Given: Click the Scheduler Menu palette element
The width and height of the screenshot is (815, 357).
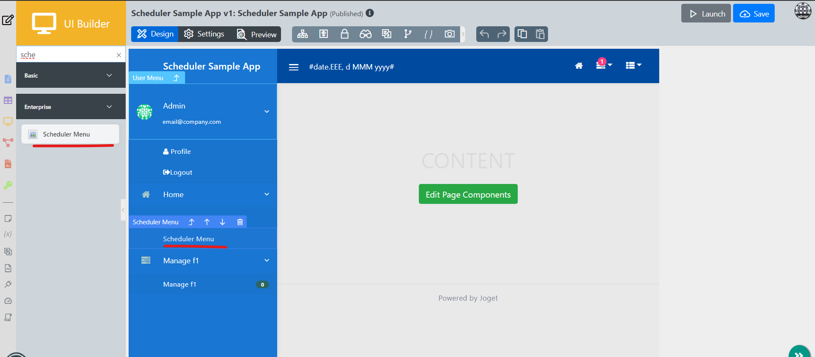Looking at the screenshot, I should [70, 134].
